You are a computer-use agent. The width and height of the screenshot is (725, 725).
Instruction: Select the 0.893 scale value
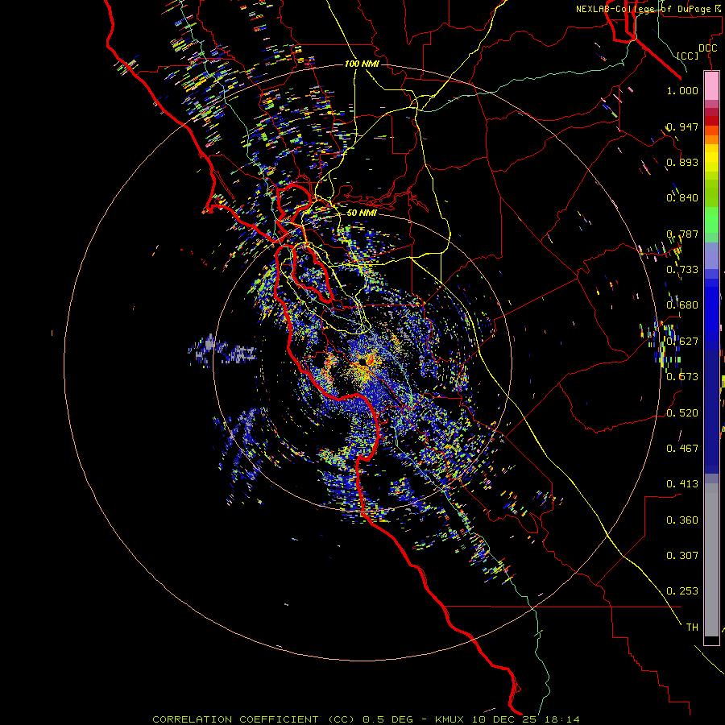tap(682, 162)
